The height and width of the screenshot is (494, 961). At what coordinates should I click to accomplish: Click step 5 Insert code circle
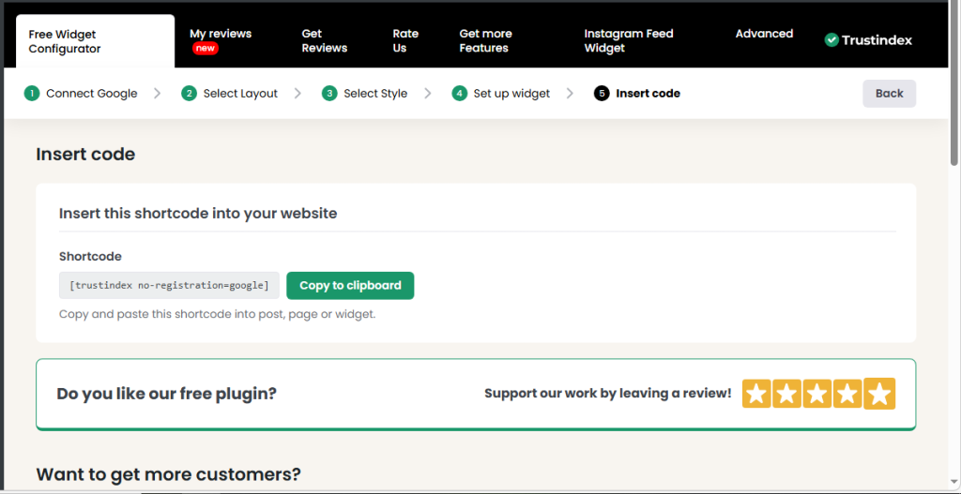click(x=602, y=94)
